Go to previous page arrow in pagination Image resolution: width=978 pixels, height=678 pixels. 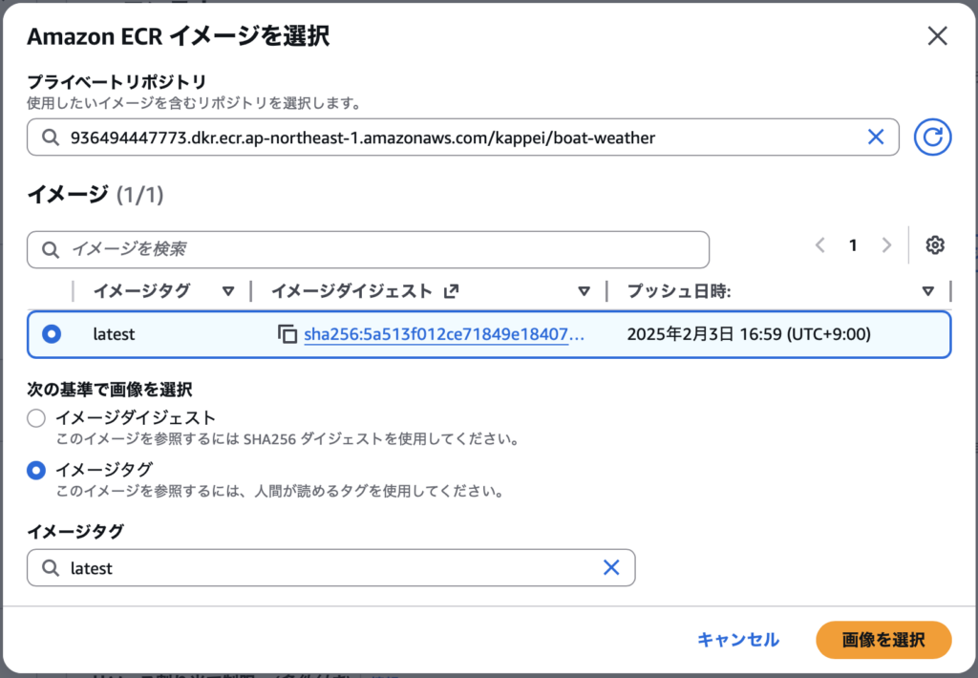[x=819, y=245]
